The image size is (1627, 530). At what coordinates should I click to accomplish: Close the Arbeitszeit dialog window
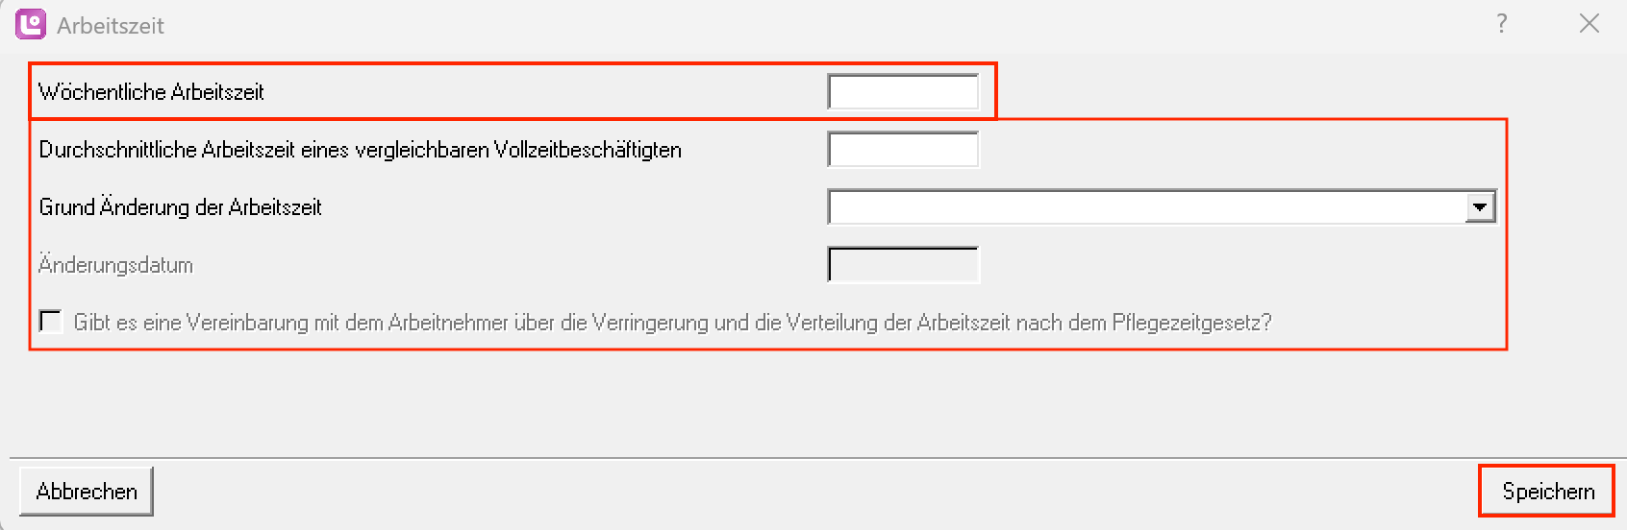point(1589,24)
